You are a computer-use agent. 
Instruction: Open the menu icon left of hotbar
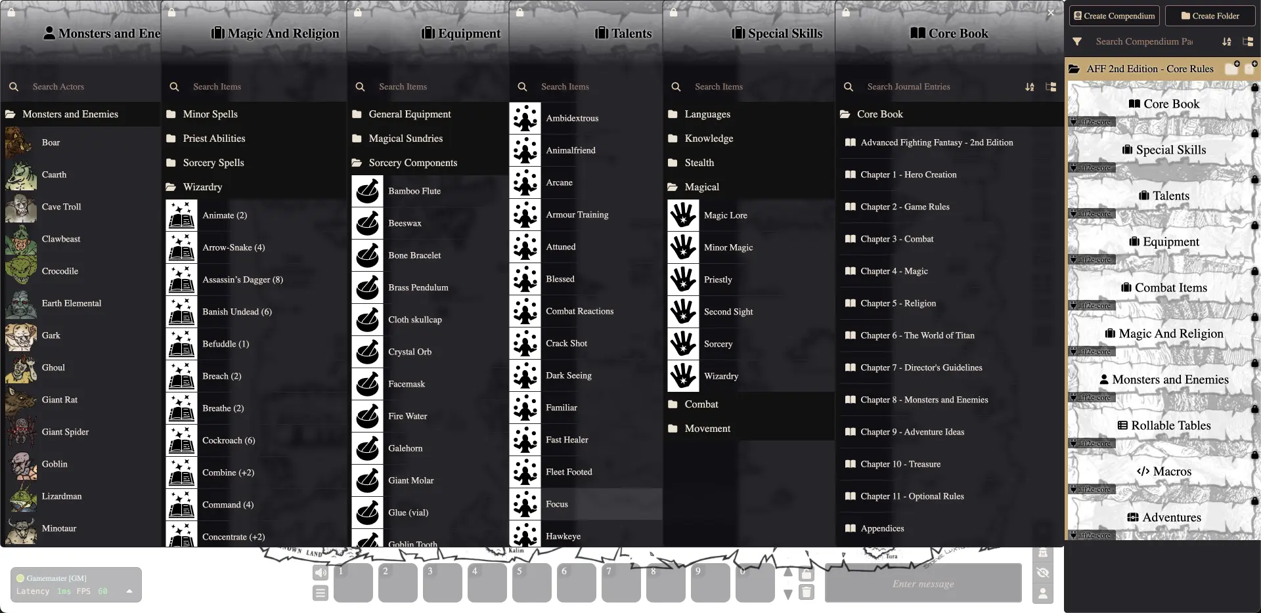321,593
